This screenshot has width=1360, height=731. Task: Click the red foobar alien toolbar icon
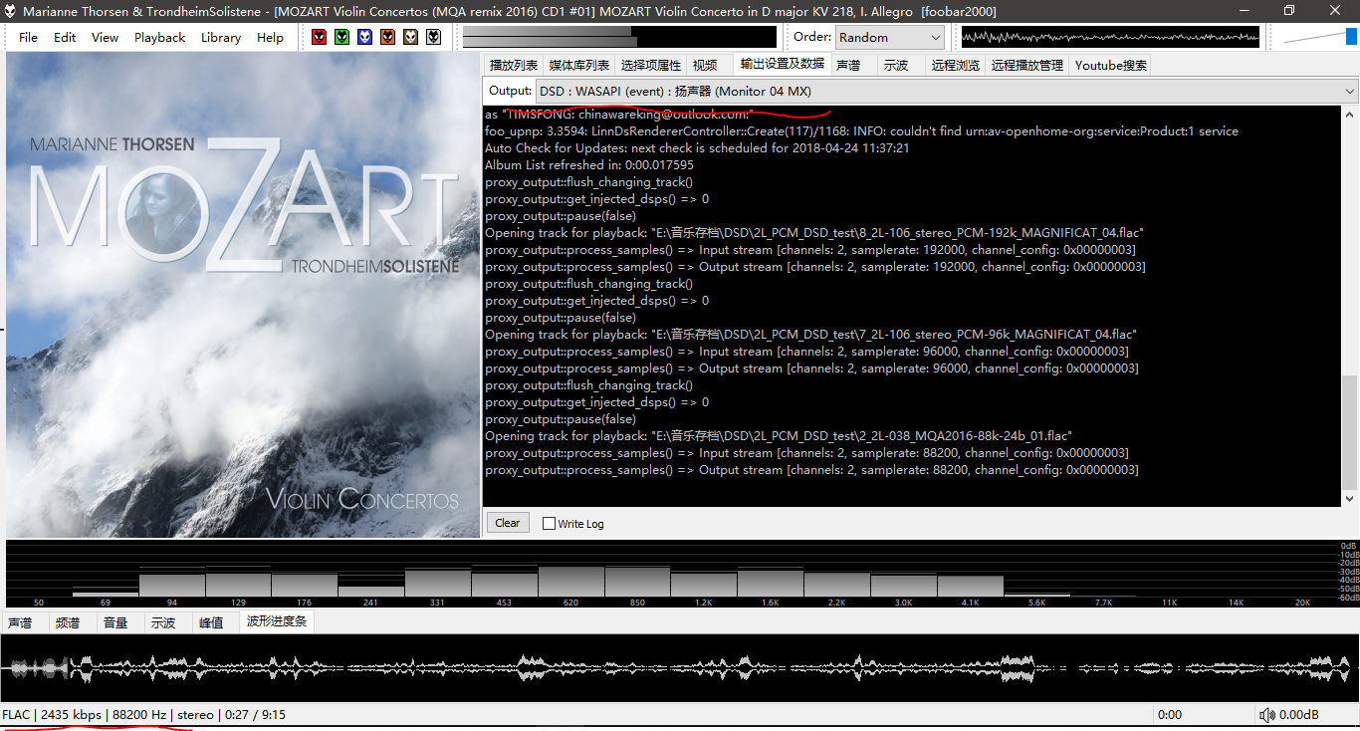pyautogui.click(x=319, y=37)
